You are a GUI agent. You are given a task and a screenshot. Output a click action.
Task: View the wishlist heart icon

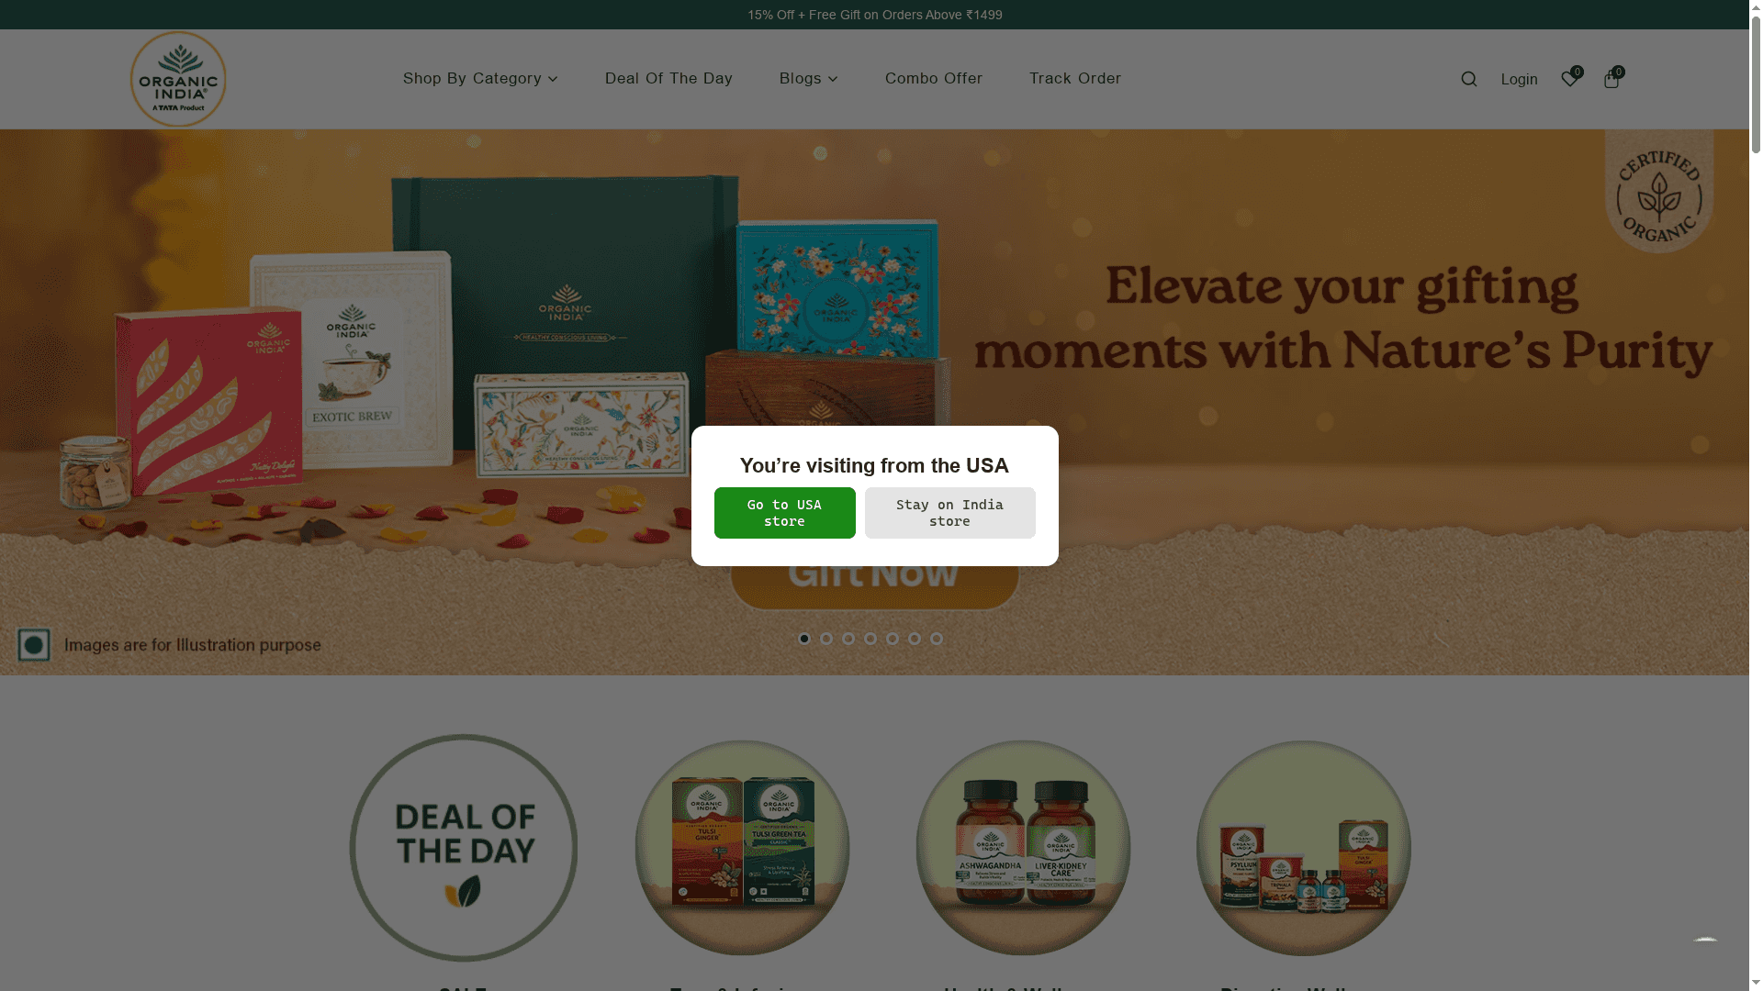pyautogui.click(x=1570, y=79)
